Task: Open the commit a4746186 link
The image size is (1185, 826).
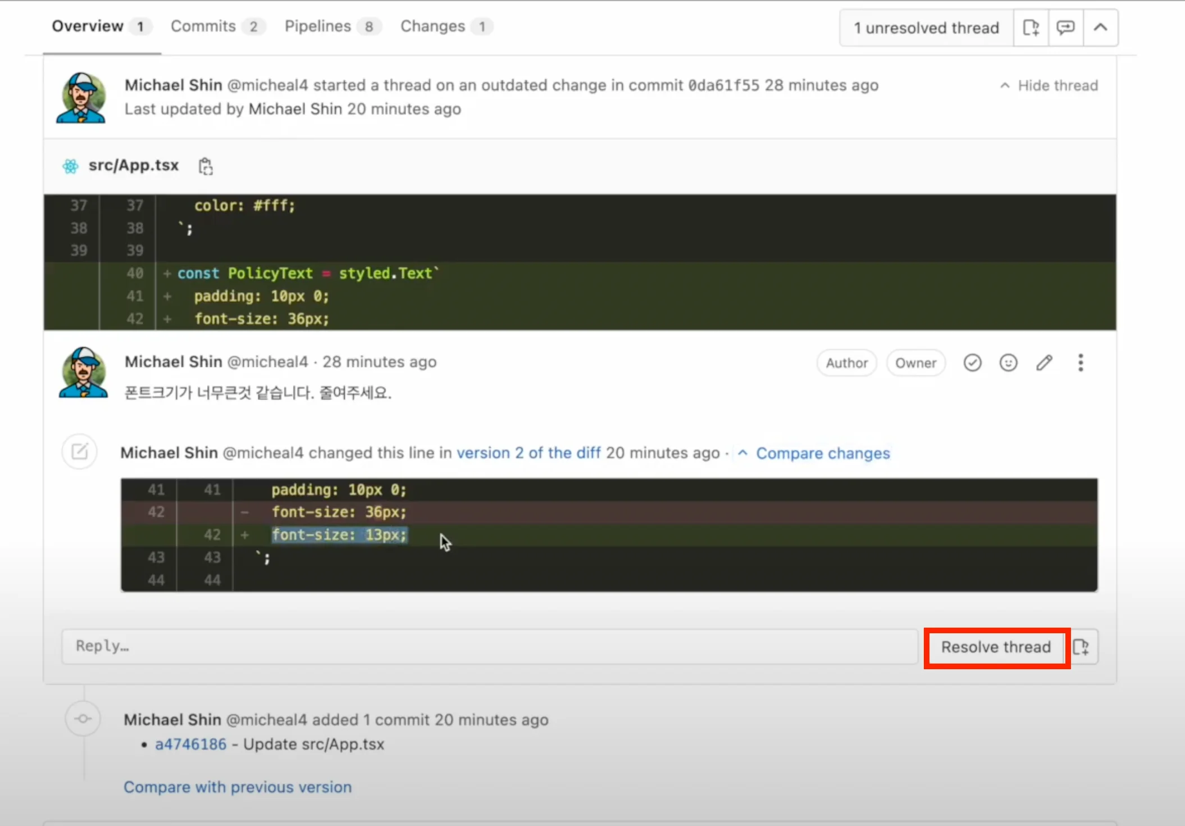Action: (190, 744)
